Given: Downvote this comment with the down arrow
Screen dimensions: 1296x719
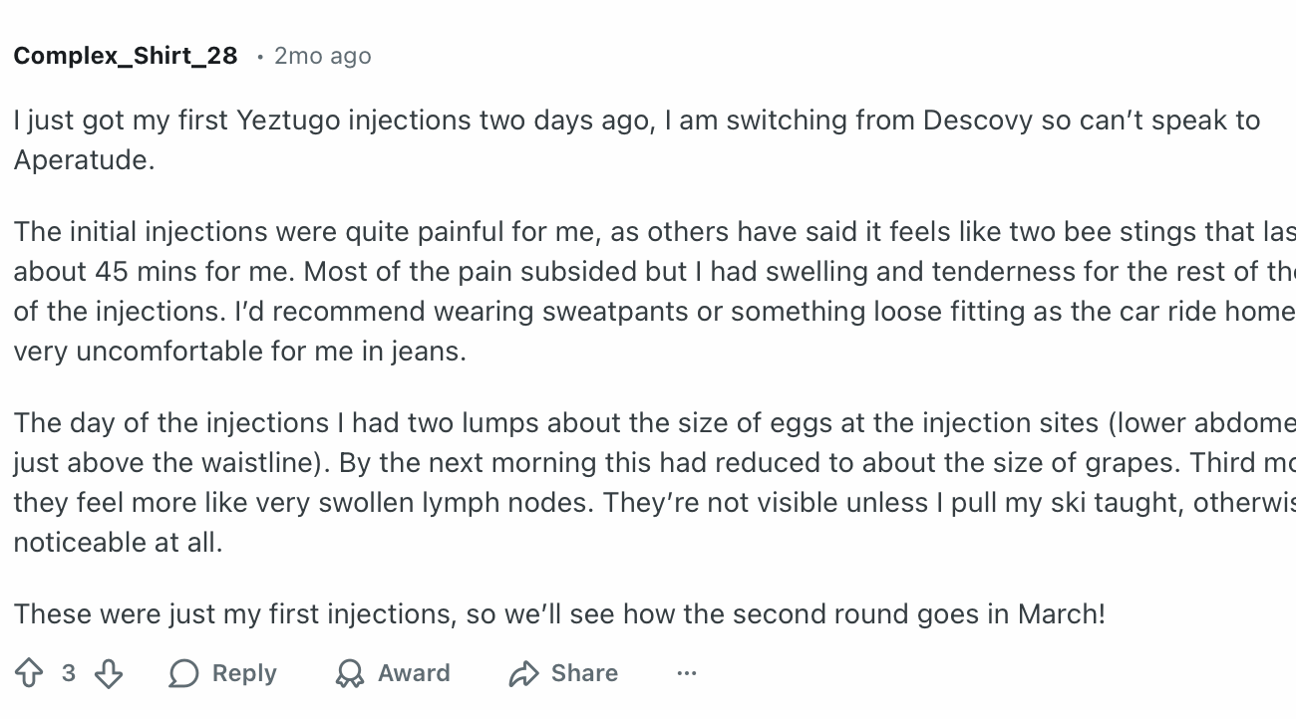Looking at the screenshot, I should pos(108,674).
